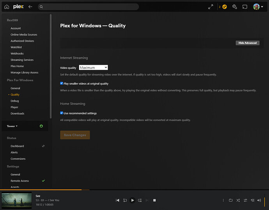This screenshot has width=269, height=210.
Task: Open Manage Library Access
Action: (x=24, y=72)
